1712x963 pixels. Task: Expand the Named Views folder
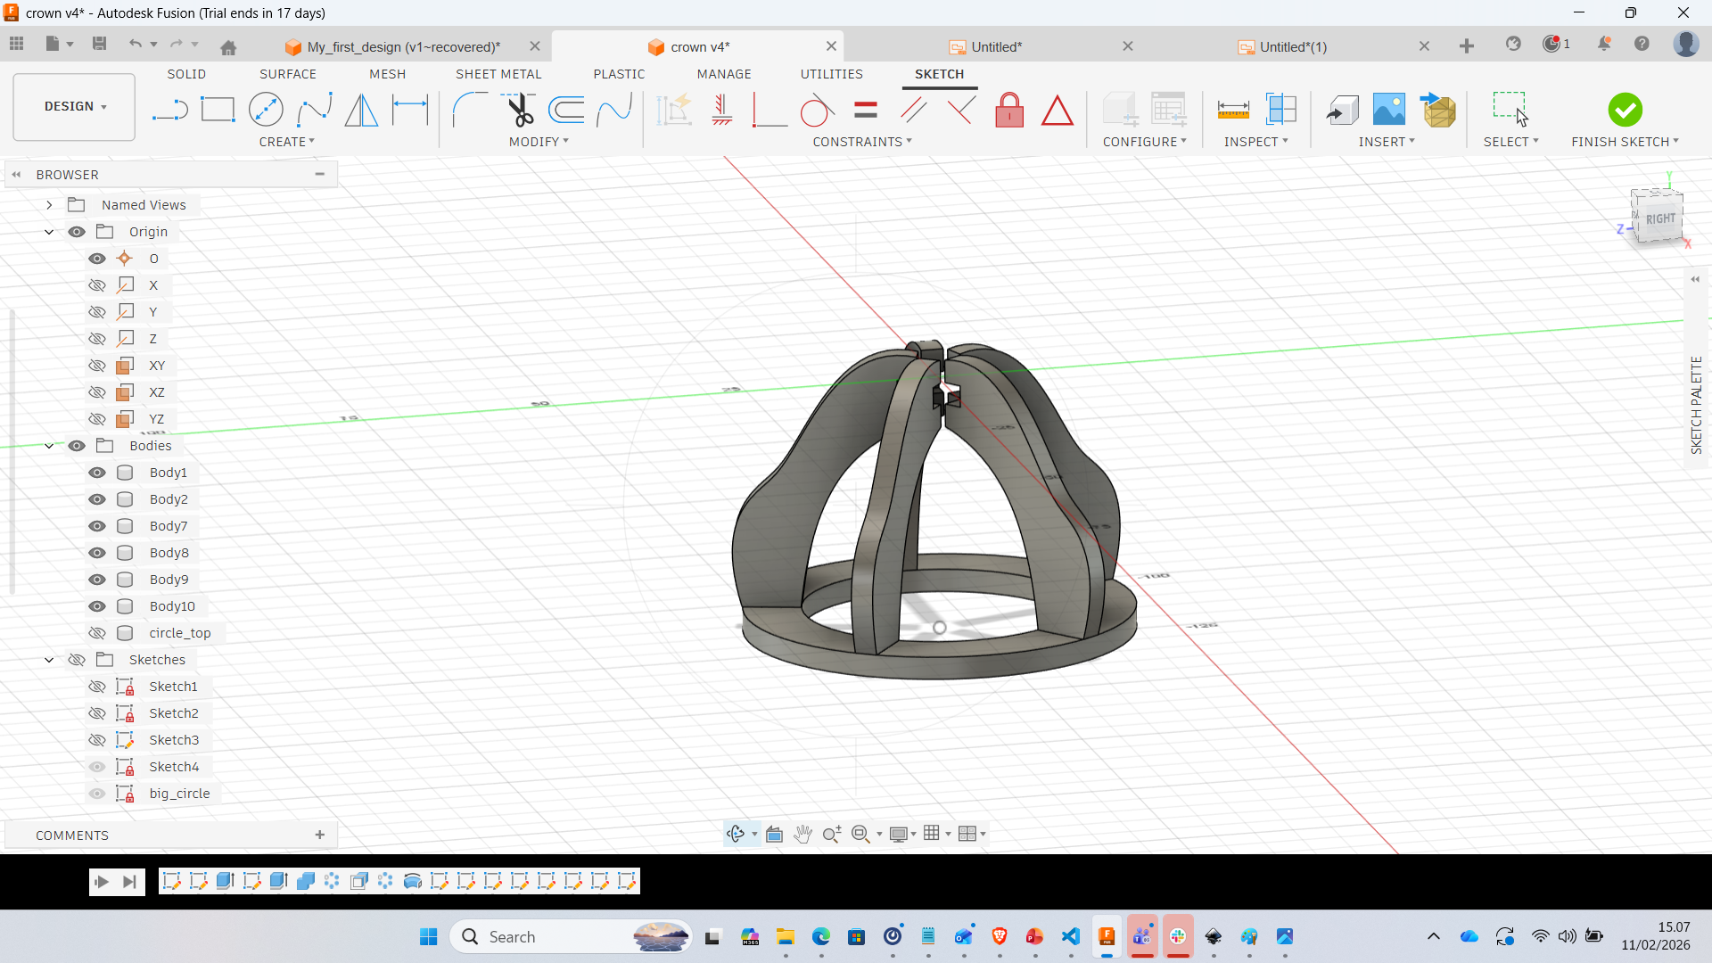49,205
